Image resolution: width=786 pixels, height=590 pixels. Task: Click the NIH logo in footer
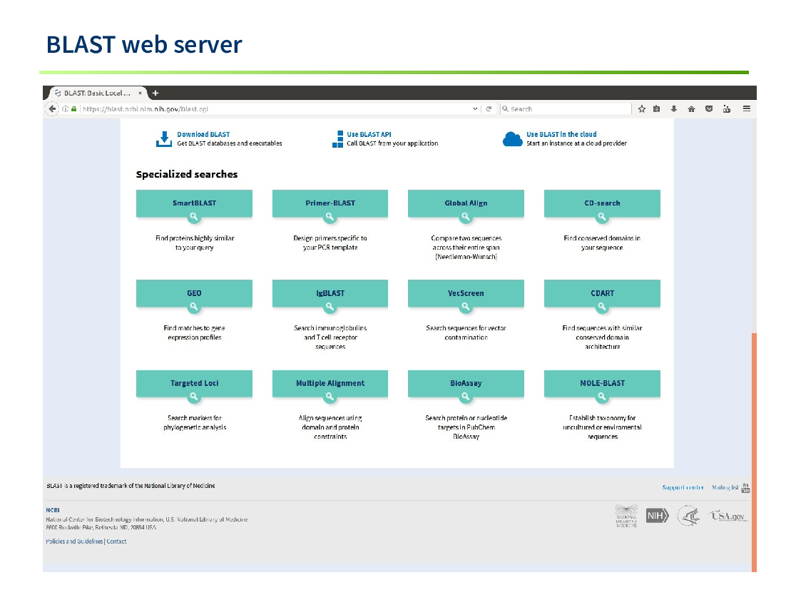[x=657, y=516]
